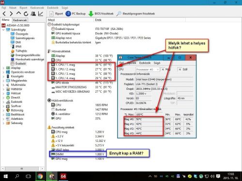Select Összegzés in the tree
Image resolution: width=242 pixels, height=181 pixels.
click(19, 34)
